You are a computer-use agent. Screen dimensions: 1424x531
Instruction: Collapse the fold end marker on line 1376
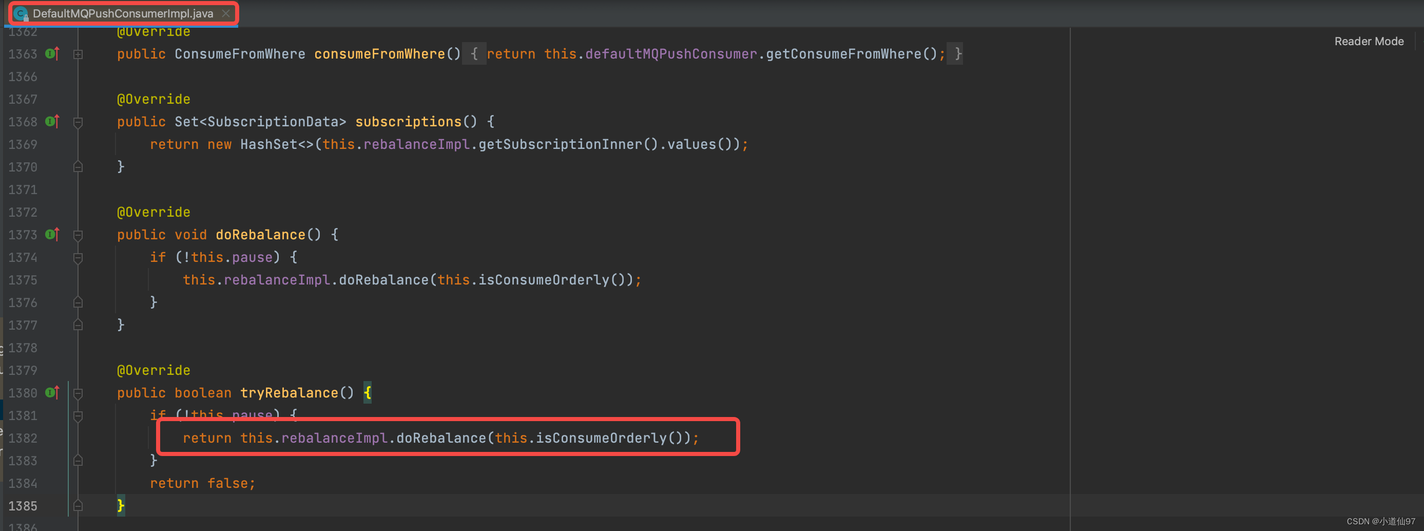(78, 302)
